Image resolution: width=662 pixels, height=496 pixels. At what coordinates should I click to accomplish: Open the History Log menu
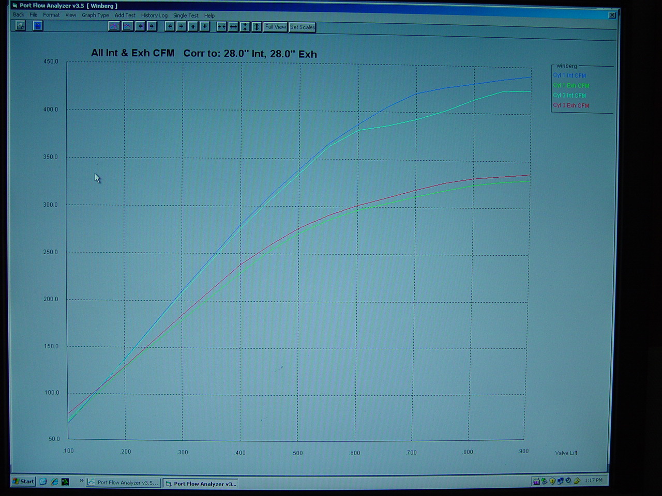pos(154,16)
